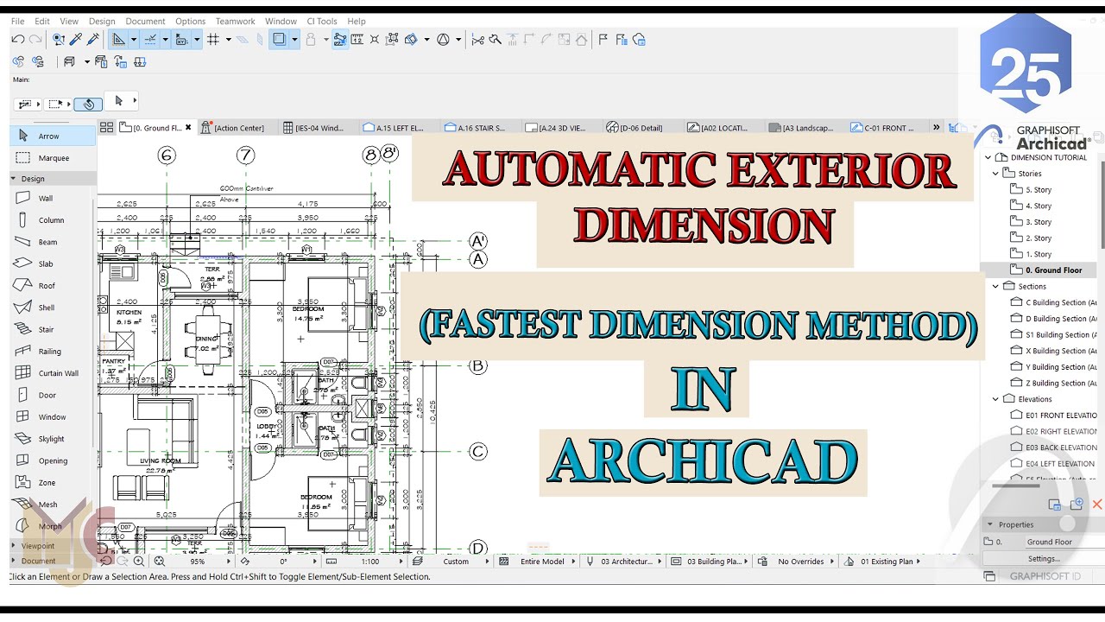Click new viewpoint icon below navigator tree
Viewport: 1105px width, 622px height.
(1077, 505)
